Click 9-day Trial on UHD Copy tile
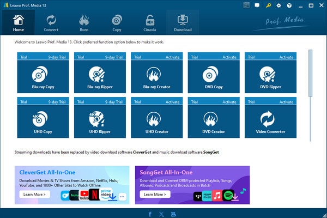This screenshot has width=327, height=218. pyautogui.click(x=57, y=102)
